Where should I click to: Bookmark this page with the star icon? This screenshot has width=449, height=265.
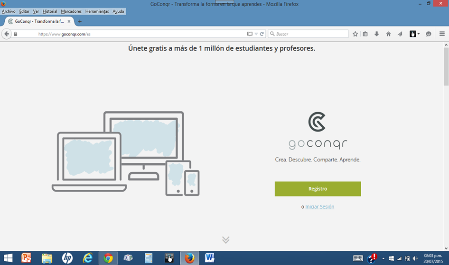(355, 34)
